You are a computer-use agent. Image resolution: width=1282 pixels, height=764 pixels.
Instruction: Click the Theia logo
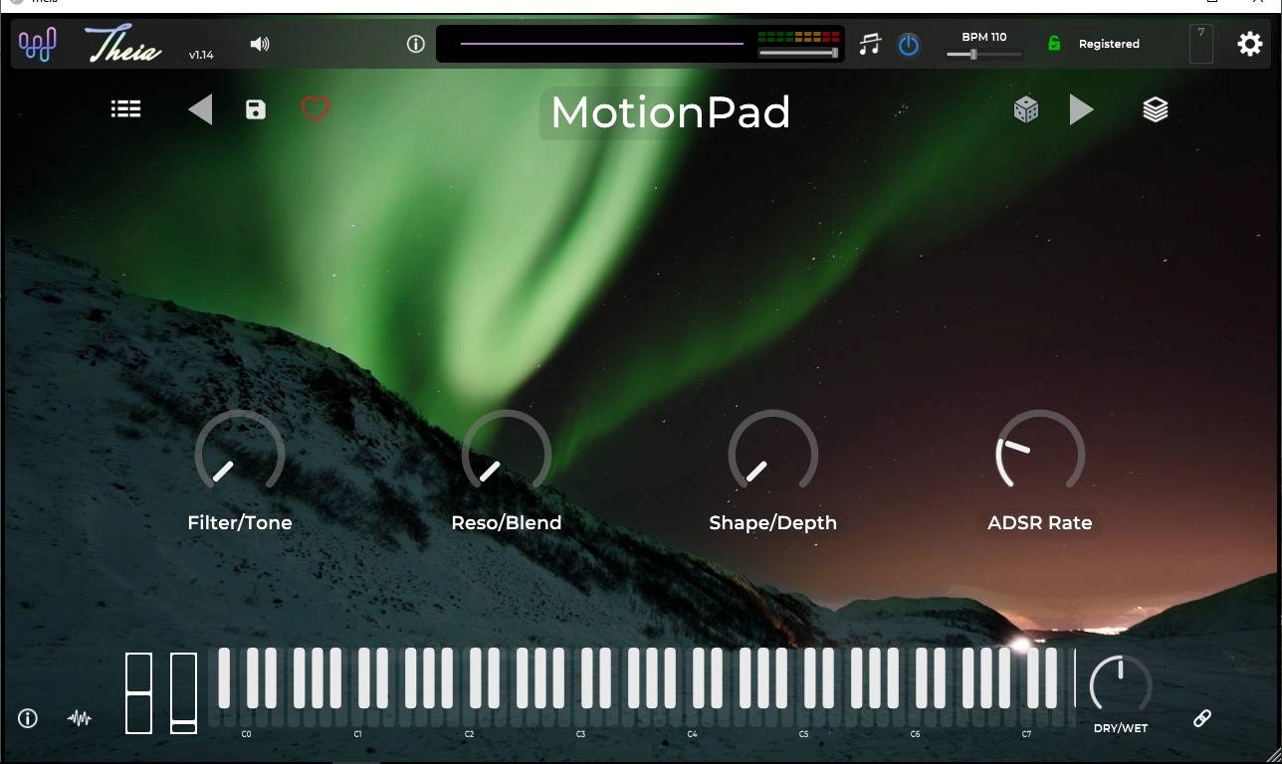[122, 44]
